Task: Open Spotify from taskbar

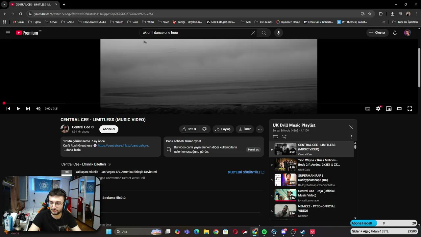Action: click(x=264, y=232)
